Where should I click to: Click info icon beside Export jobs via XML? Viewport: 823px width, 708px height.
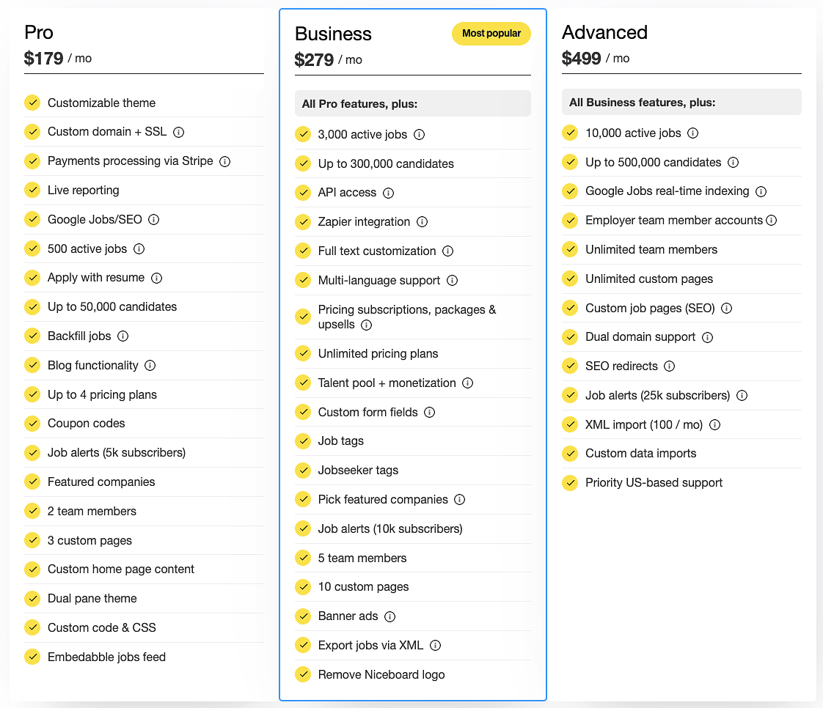[x=435, y=646]
